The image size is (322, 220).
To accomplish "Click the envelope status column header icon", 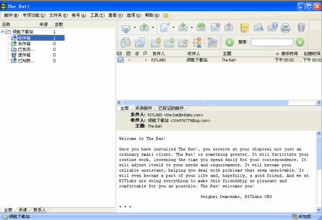I will [119, 54].
